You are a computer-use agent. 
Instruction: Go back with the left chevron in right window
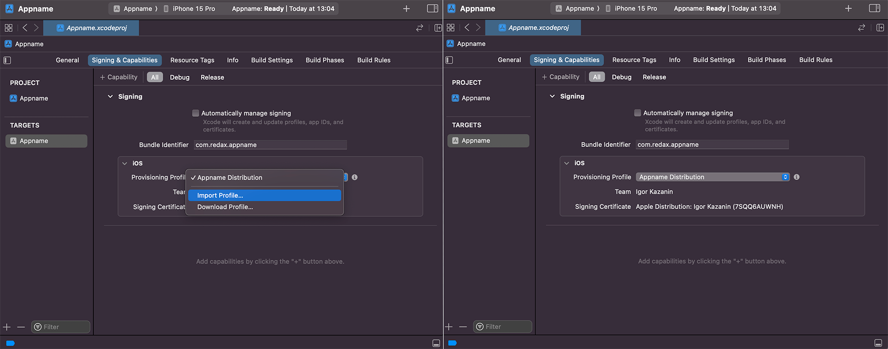pyautogui.click(x=467, y=28)
